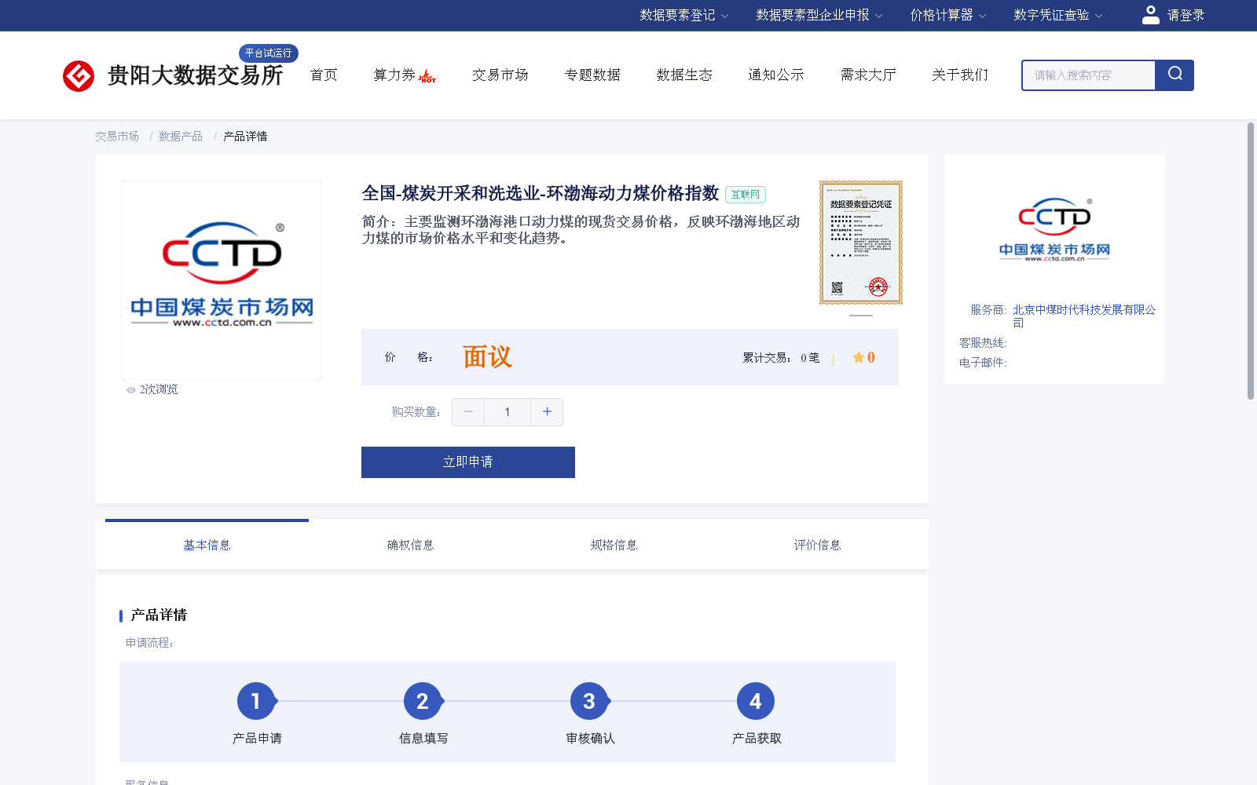Viewport: 1257px width, 785px height.
Task: Click the 面议 price text
Action: (487, 357)
